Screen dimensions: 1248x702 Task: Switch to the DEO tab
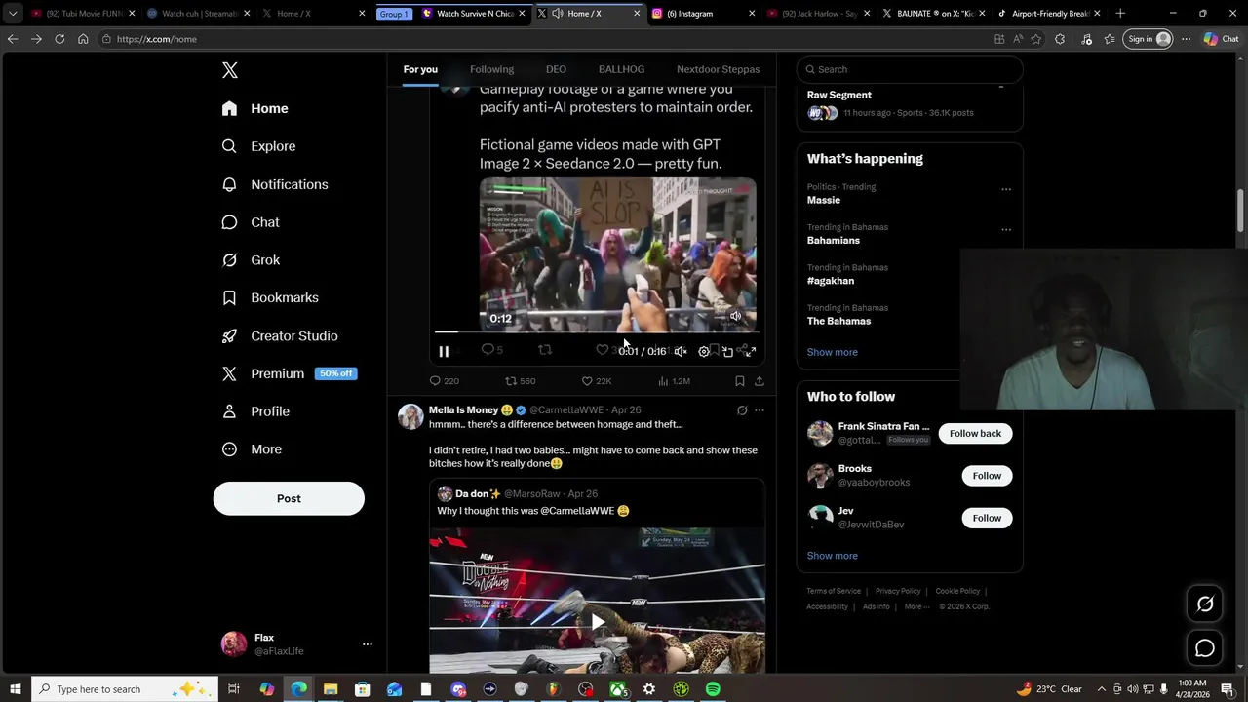coord(556,69)
